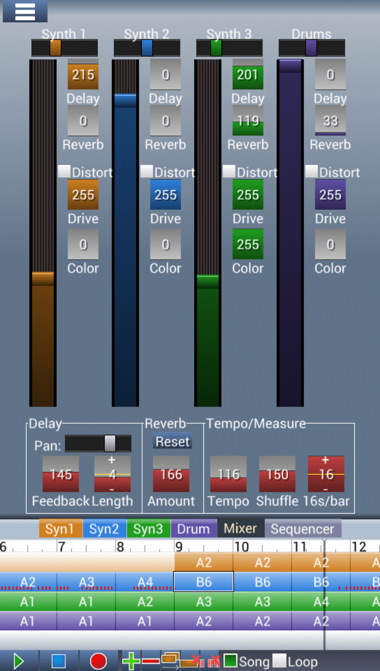
Task: Click the green plus add-pattern icon
Action: 131,661
